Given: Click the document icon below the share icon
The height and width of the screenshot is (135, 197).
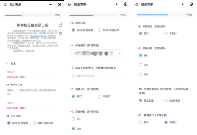Looking at the screenshot, I should 60,33.
